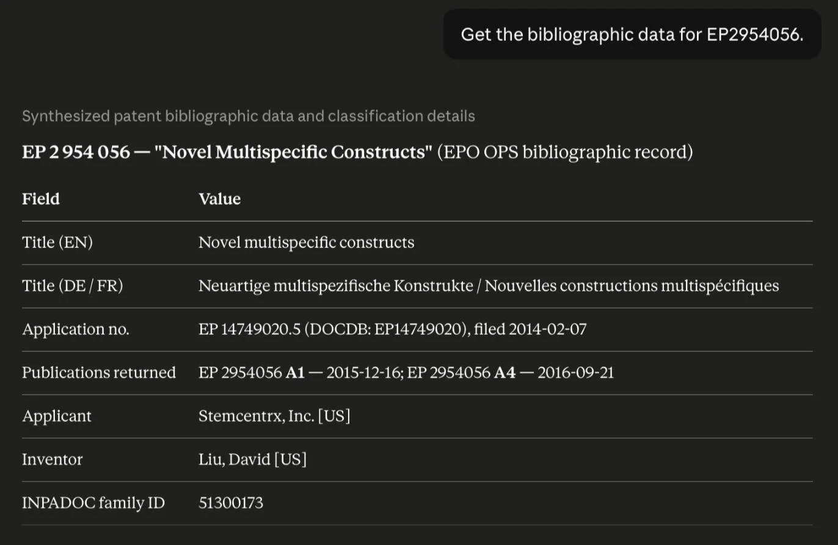Click the Value column header

coord(220,199)
